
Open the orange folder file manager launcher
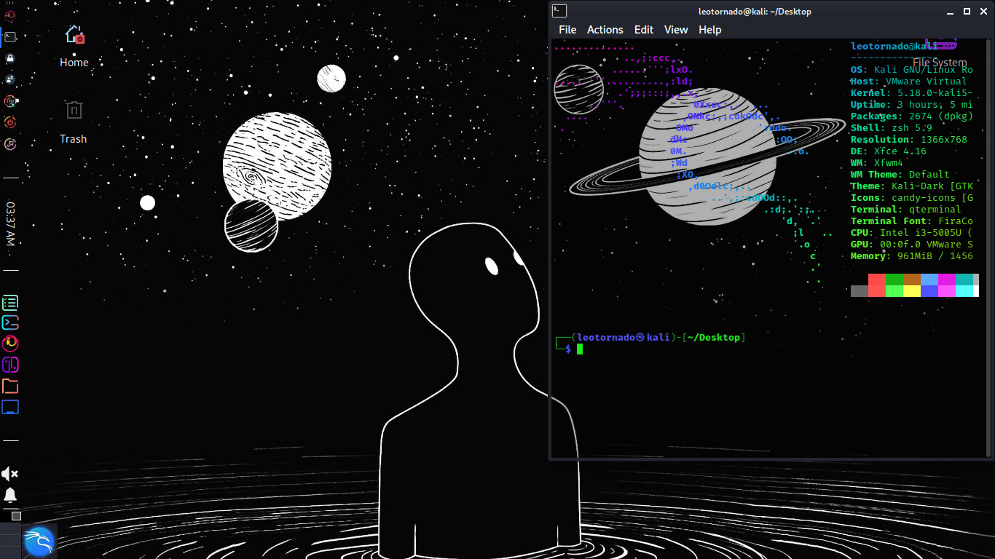click(10, 386)
